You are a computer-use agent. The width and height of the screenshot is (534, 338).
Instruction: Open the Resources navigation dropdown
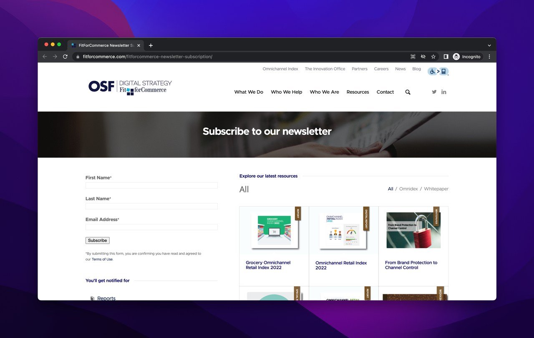coord(358,92)
